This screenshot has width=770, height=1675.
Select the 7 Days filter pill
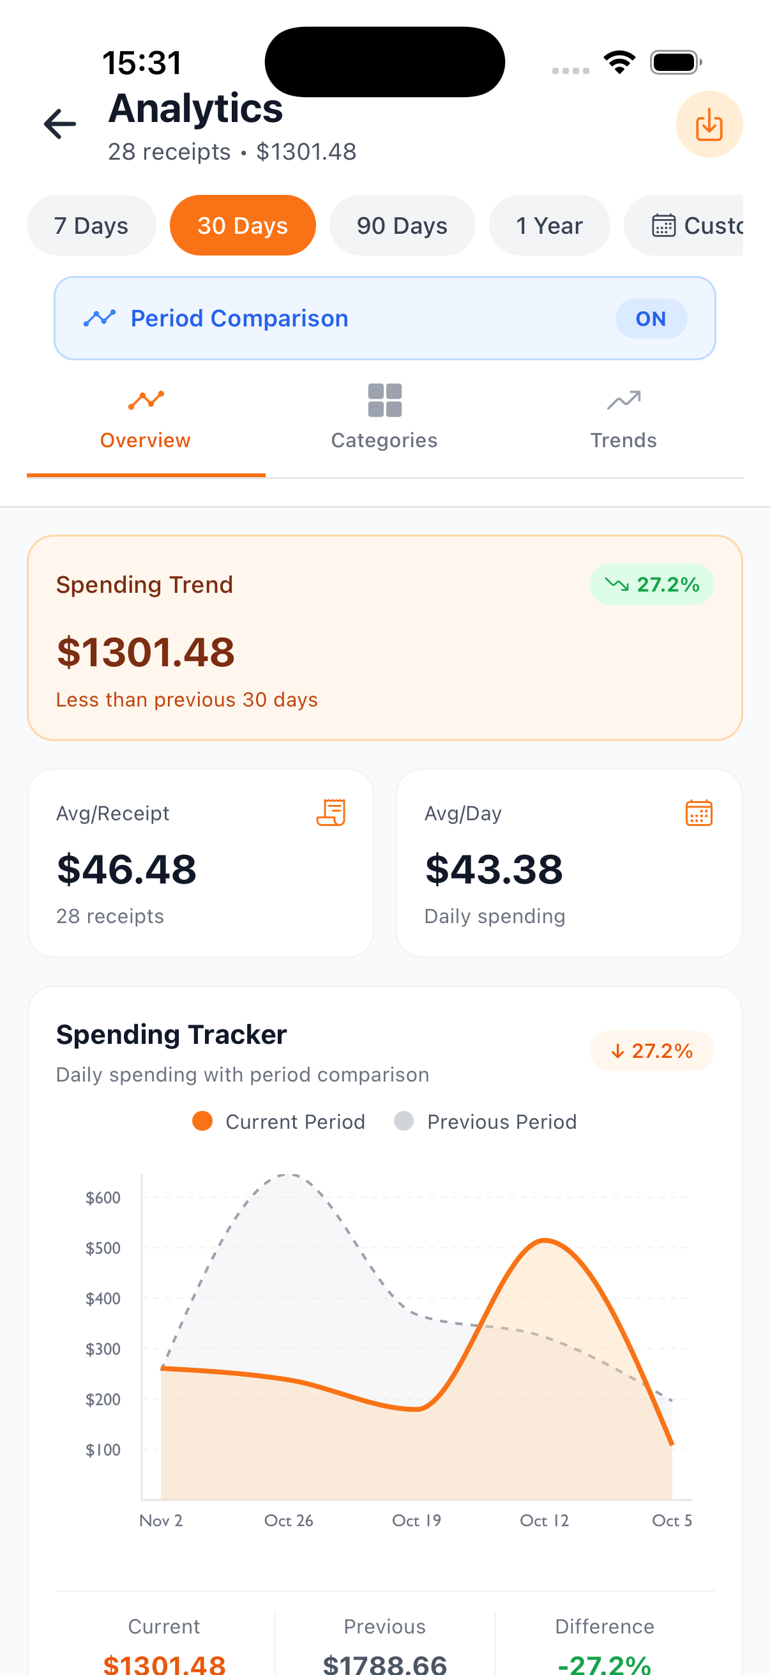(91, 225)
